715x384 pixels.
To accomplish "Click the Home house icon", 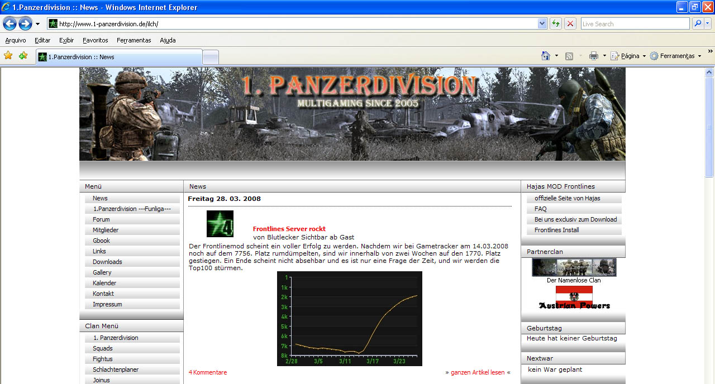I will click(x=546, y=56).
